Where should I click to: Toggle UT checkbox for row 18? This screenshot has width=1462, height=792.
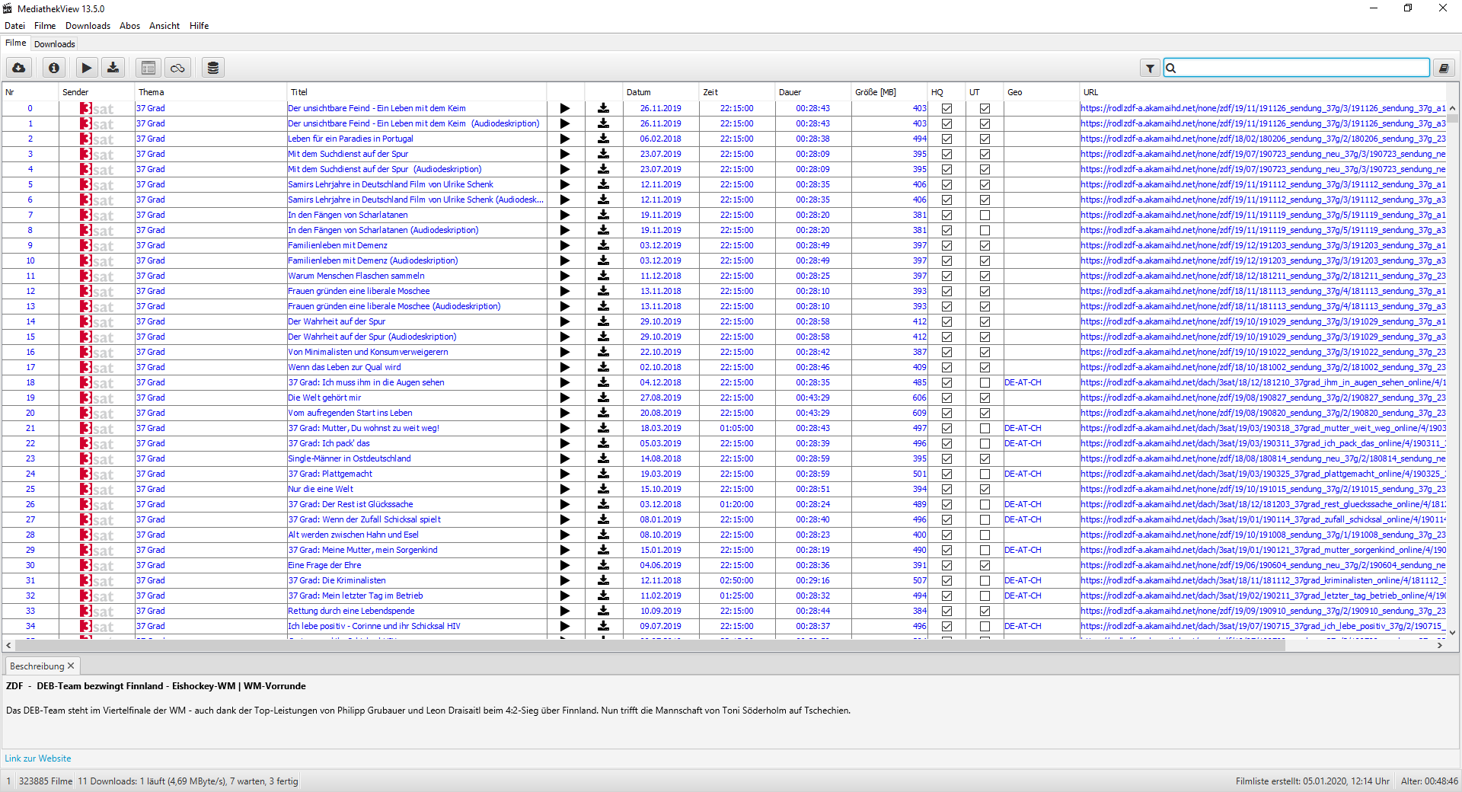[x=985, y=382]
